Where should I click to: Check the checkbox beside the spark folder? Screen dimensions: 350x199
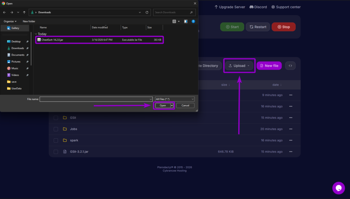(56, 140)
